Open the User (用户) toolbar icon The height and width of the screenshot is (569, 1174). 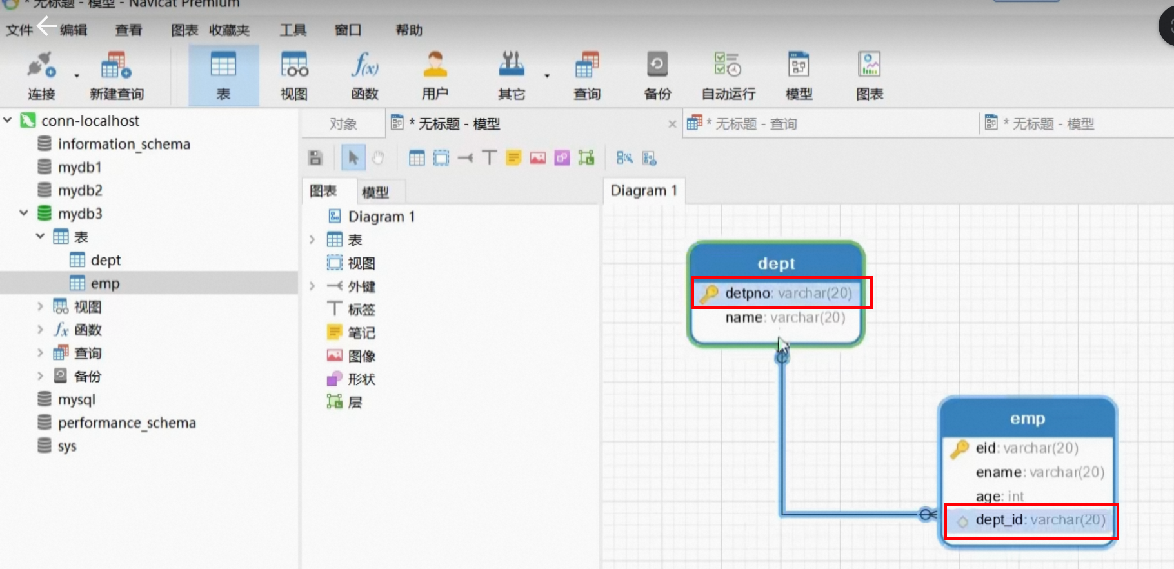tap(435, 75)
